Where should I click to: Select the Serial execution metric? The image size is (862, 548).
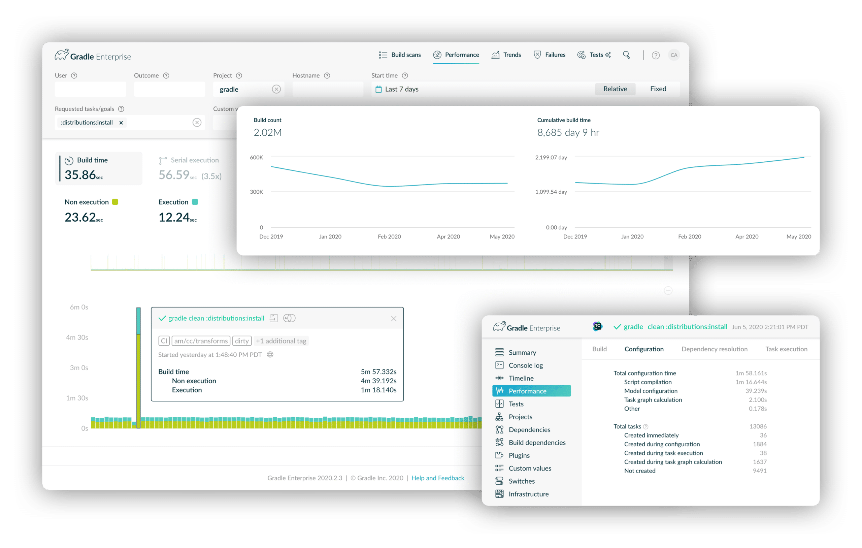190,168
